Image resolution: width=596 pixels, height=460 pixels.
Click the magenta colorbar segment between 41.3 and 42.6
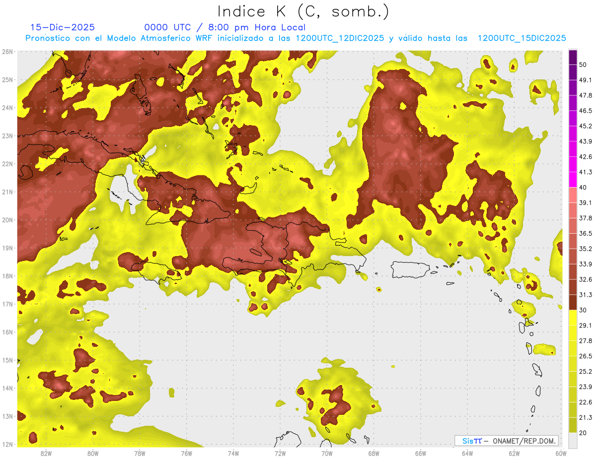(572, 164)
